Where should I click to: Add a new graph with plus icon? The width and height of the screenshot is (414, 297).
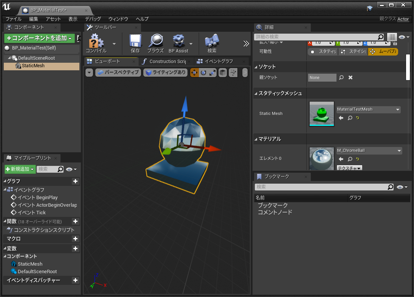(x=75, y=181)
